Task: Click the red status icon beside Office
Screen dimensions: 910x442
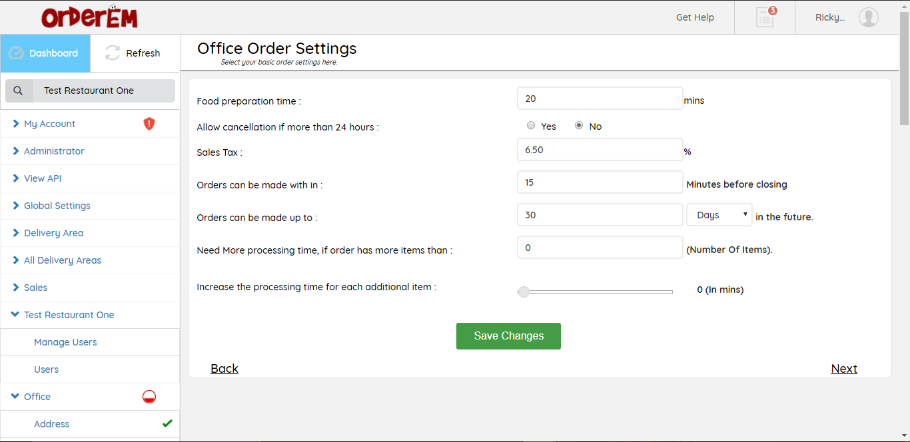Action: pyautogui.click(x=149, y=397)
